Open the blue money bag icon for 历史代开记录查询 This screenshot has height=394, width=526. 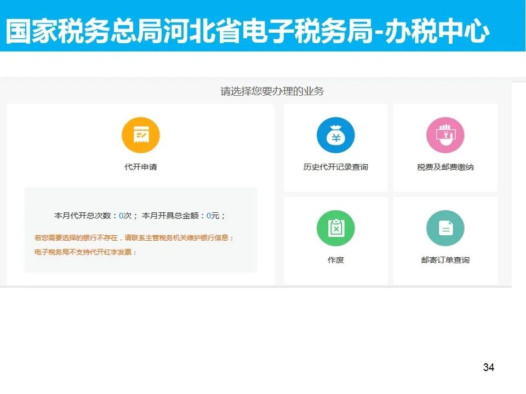click(335, 135)
